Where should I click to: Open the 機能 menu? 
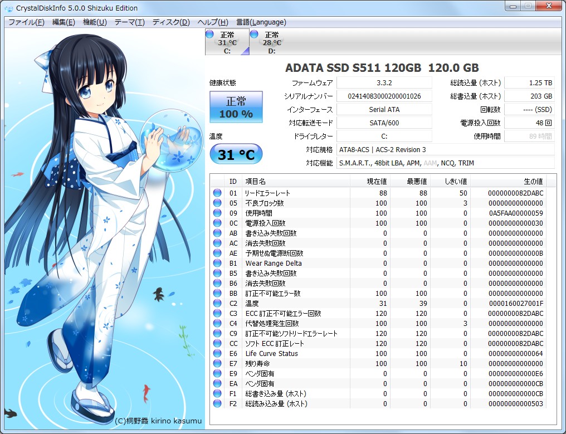tap(96, 22)
